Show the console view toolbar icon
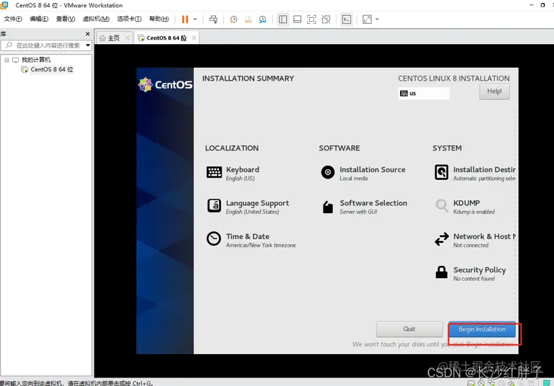This screenshot has width=554, height=386. coord(347,20)
